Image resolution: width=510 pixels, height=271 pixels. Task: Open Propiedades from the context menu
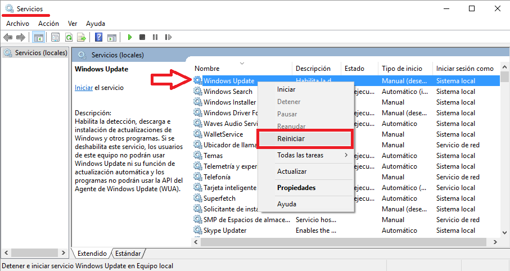click(306, 188)
